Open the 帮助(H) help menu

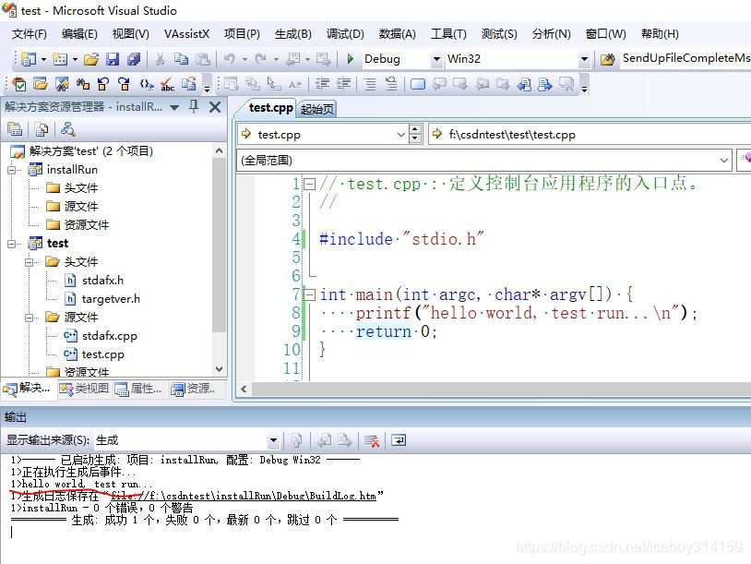pyautogui.click(x=660, y=34)
